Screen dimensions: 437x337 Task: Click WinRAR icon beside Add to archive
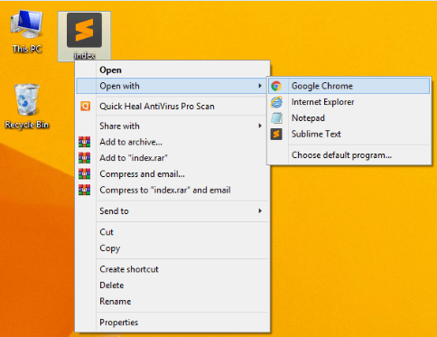pos(85,142)
